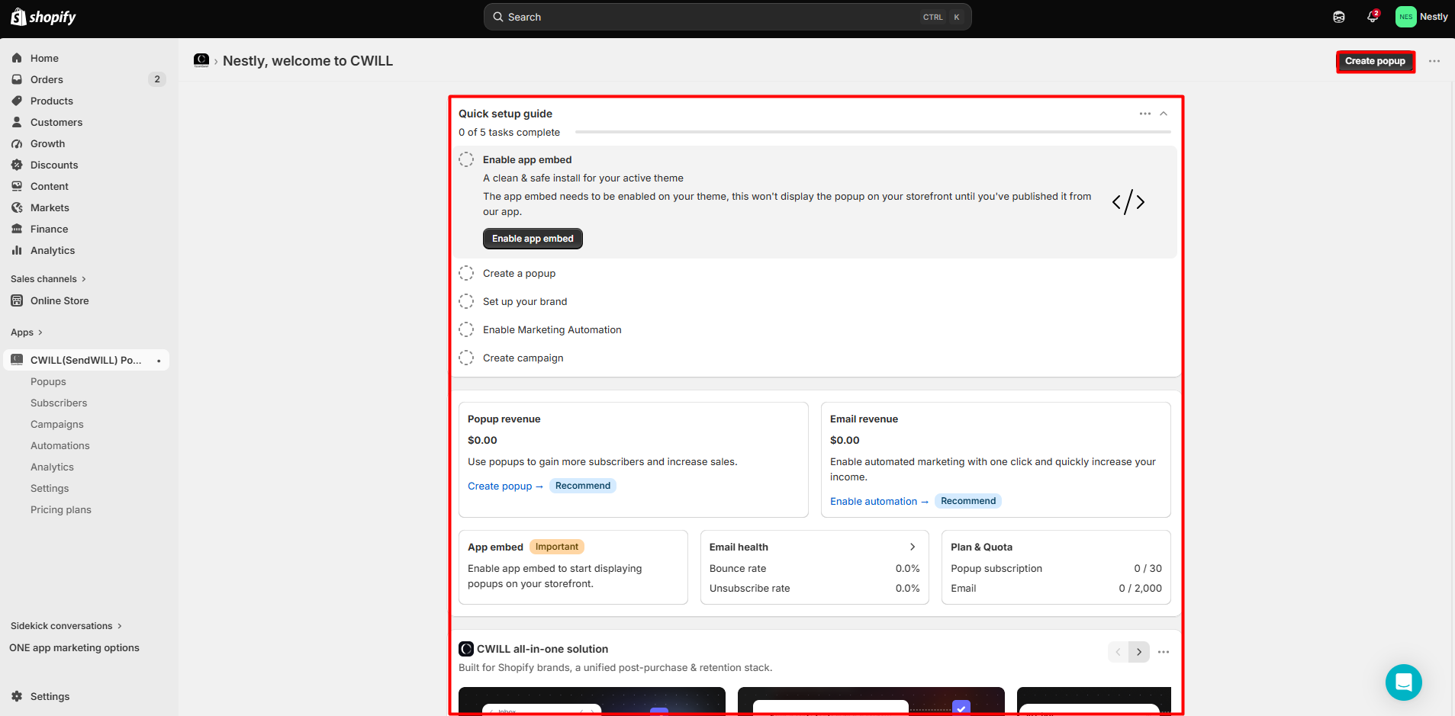Open the notifications bell
Screen dimensions: 1455x716
(x=1373, y=17)
